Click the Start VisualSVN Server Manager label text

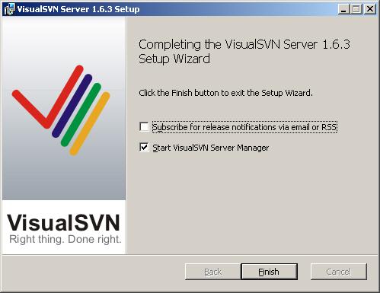[x=211, y=148]
